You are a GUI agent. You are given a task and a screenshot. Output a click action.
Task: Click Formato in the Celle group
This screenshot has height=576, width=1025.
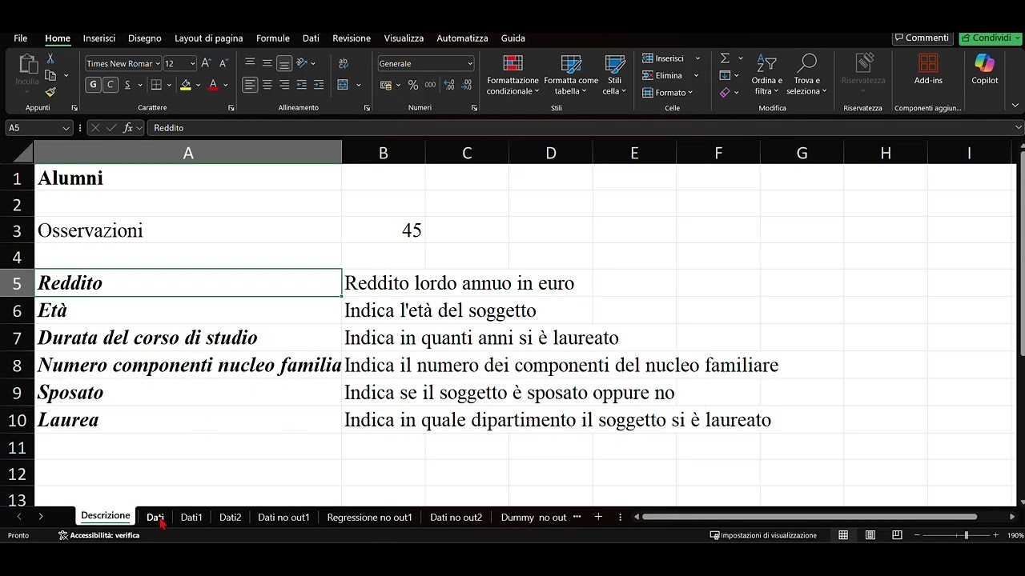pos(669,93)
